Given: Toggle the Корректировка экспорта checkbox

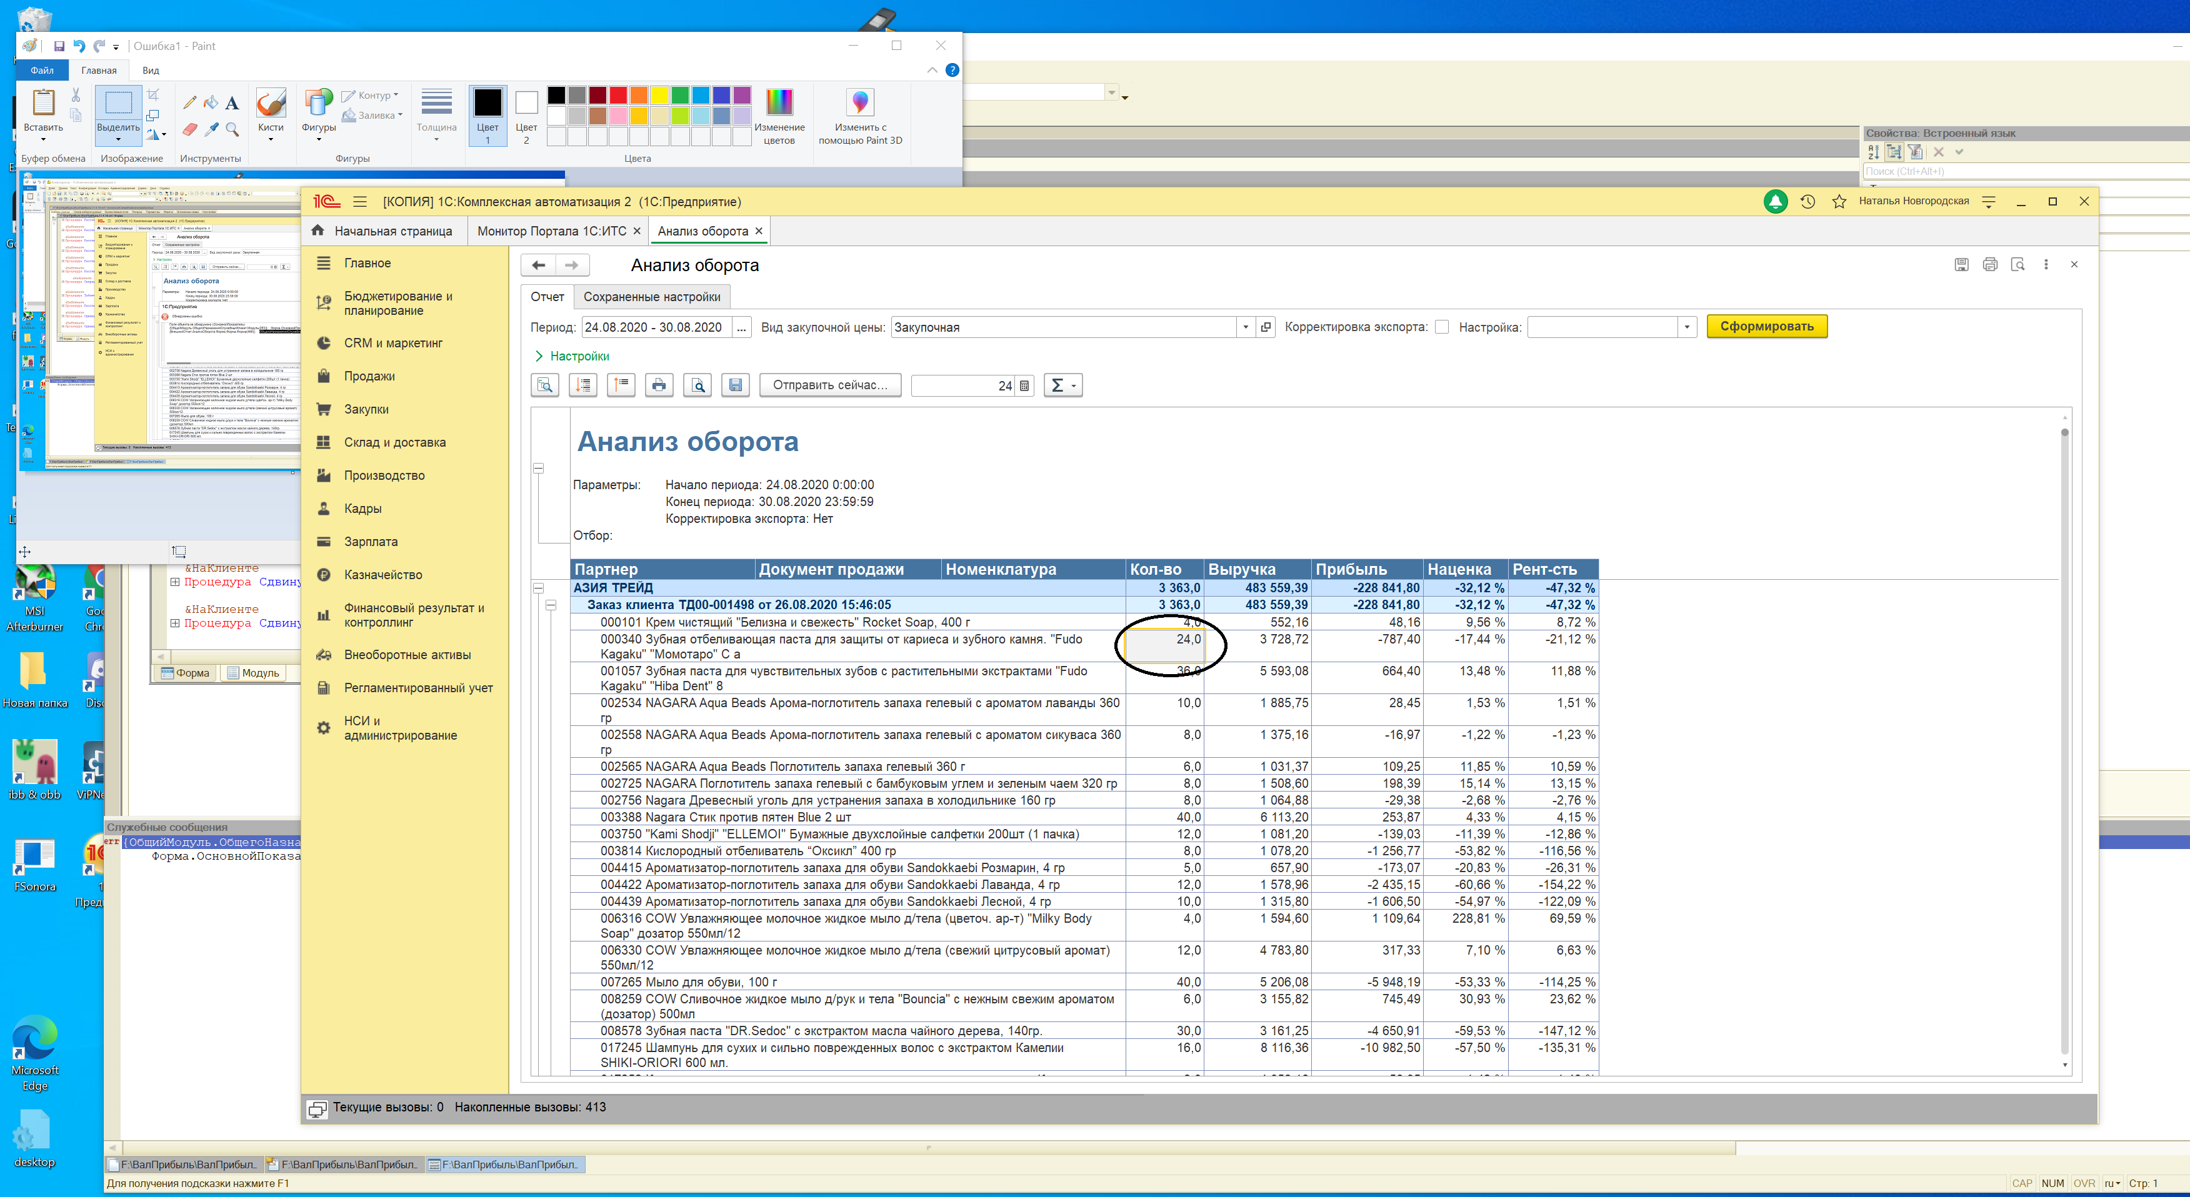Looking at the screenshot, I should click(1442, 327).
